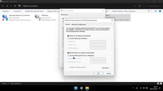
Task: Click Change settings of this connection
Action: 124,11
